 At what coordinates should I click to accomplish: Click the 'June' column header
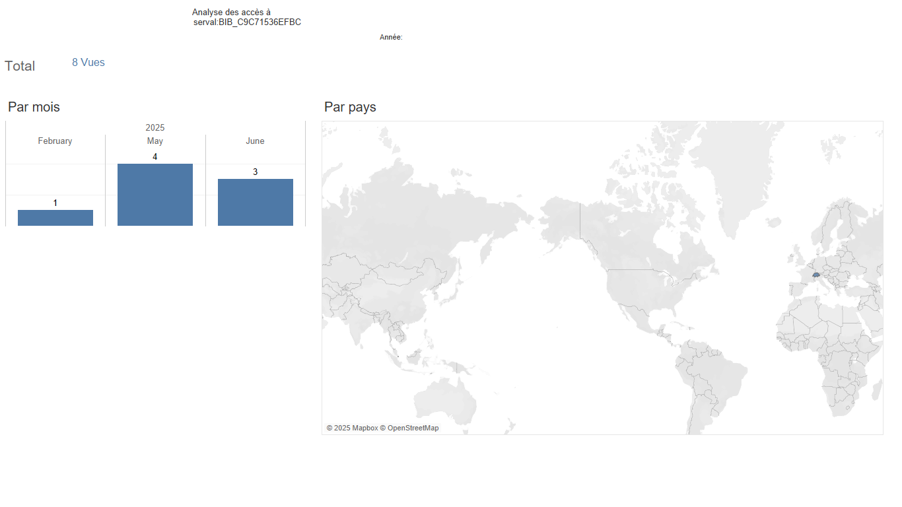[x=255, y=141]
